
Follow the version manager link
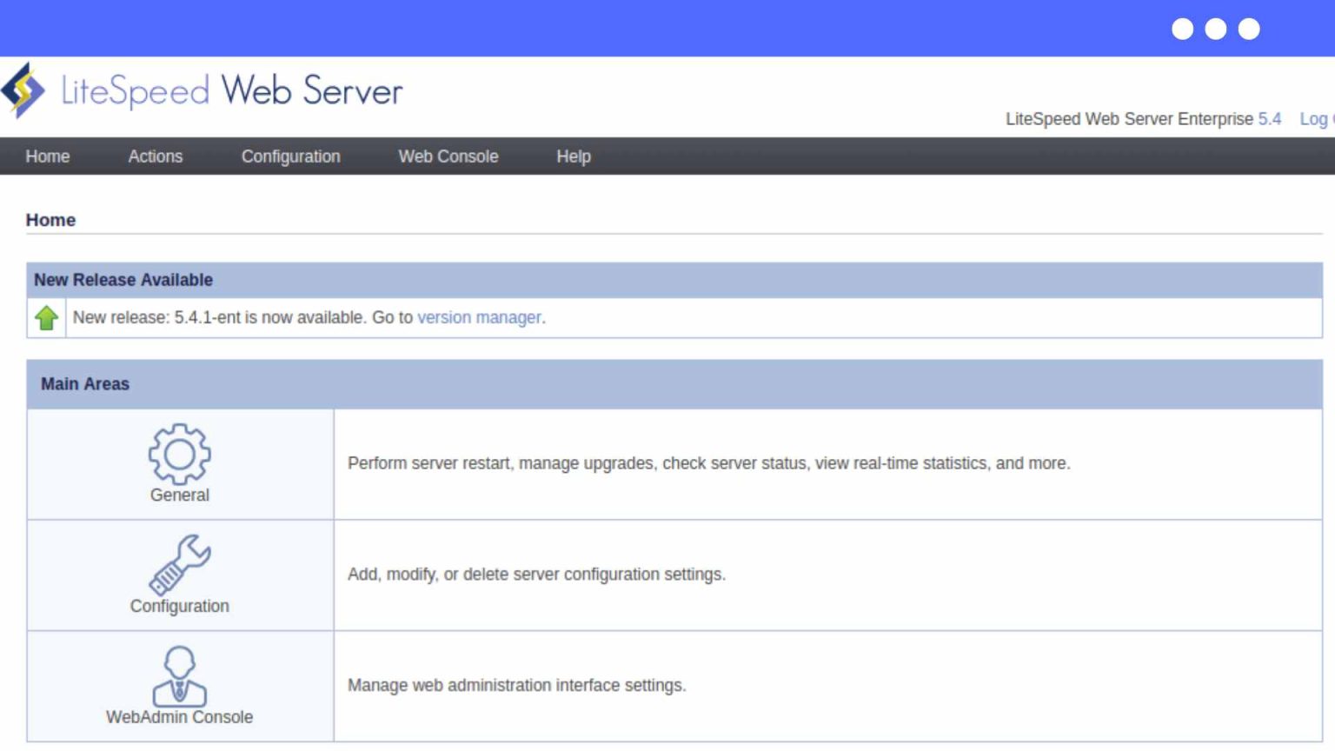tap(480, 317)
